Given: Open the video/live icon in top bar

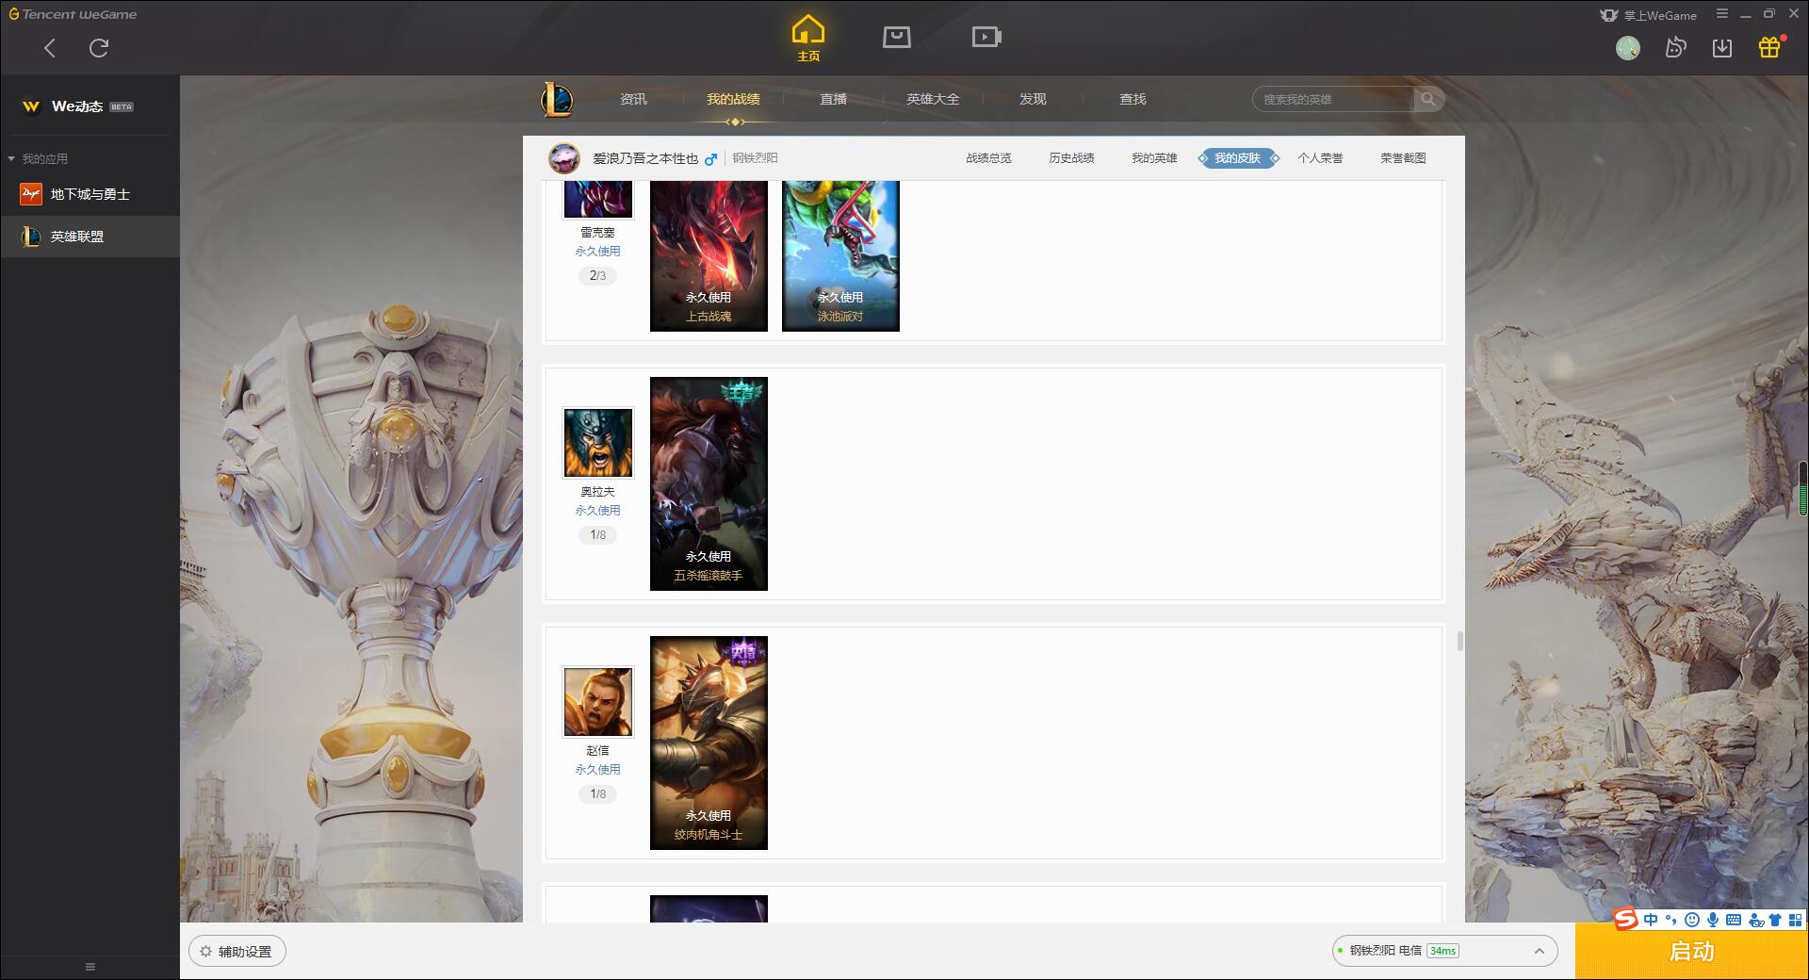Looking at the screenshot, I should click(x=986, y=37).
